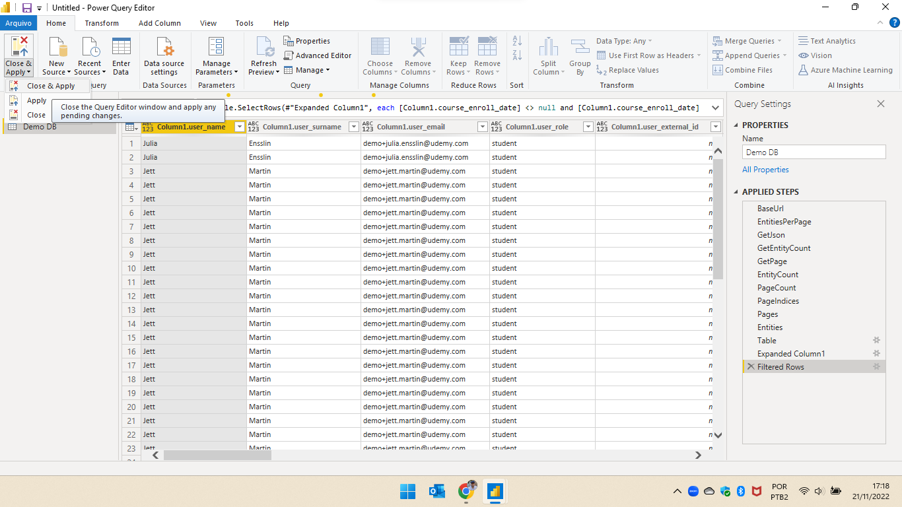Choose Close & Apply from dropdown menu
Image resolution: width=902 pixels, height=507 pixels.
47,86
